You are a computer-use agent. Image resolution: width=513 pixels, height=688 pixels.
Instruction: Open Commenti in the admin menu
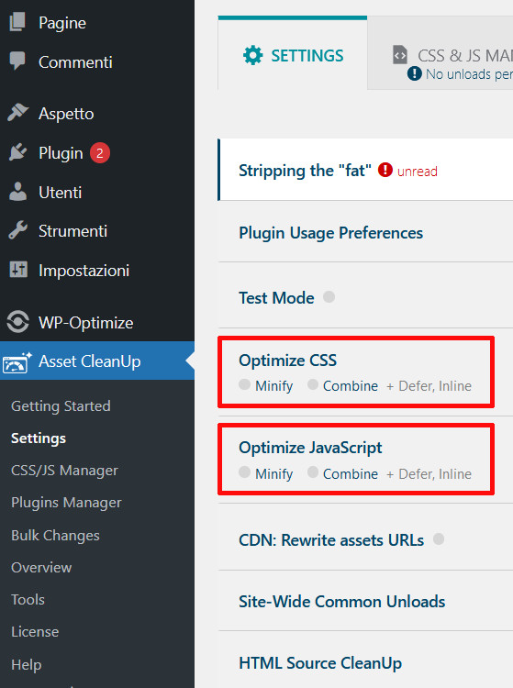97,61
